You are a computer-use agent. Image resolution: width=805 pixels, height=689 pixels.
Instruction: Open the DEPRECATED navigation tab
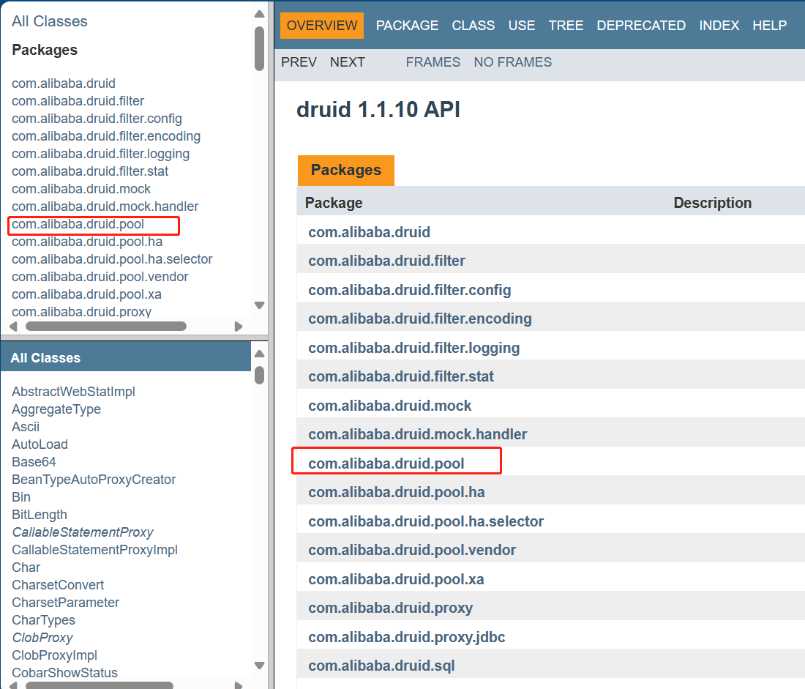[641, 25]
